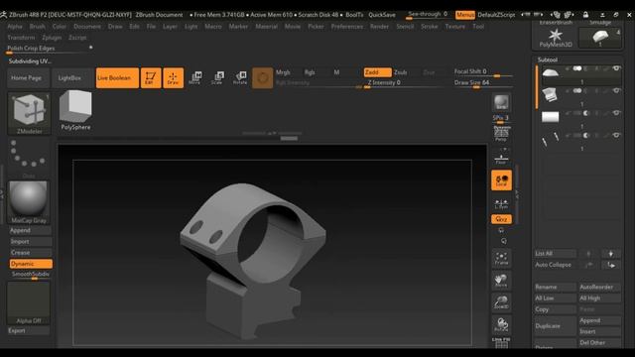Click the Import button
Viewport: 635px width, 357px height.
31,242
